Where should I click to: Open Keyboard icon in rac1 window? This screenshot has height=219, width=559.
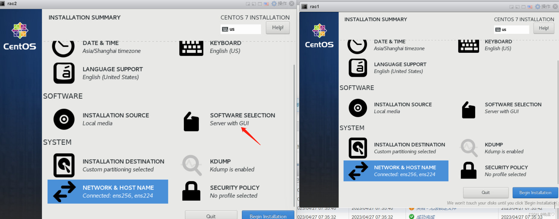pyautogui.click(x=469, y=46)
